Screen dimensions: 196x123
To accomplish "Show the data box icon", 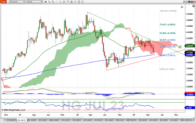I will click(64, 2).
